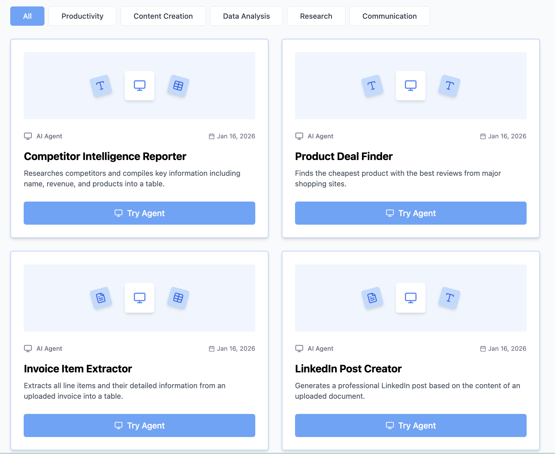
Task: Click the calendar icon next to Product Deal Finder date
Action: tap(483, 136)
